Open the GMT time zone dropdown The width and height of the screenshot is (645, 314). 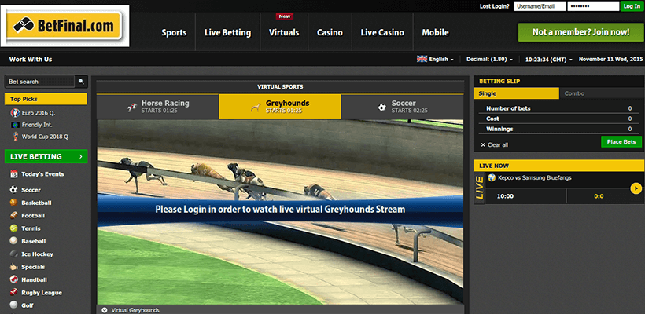[549, 60]
